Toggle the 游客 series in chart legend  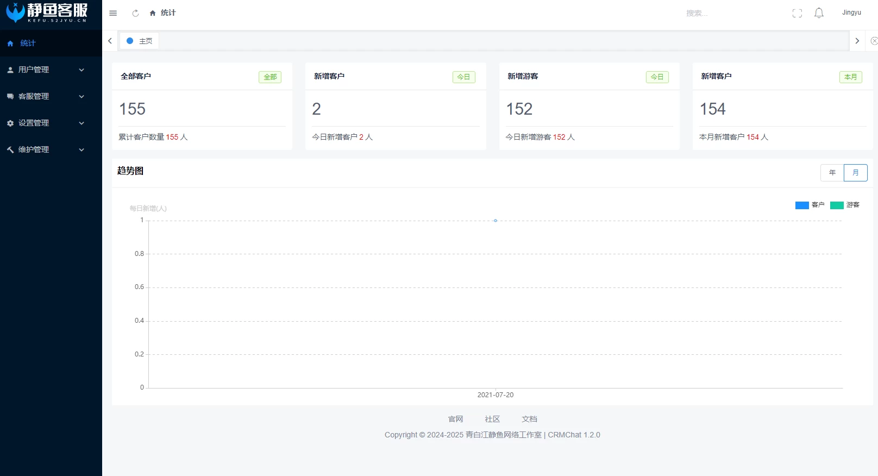pyautogui.click(x=845, y=205)
